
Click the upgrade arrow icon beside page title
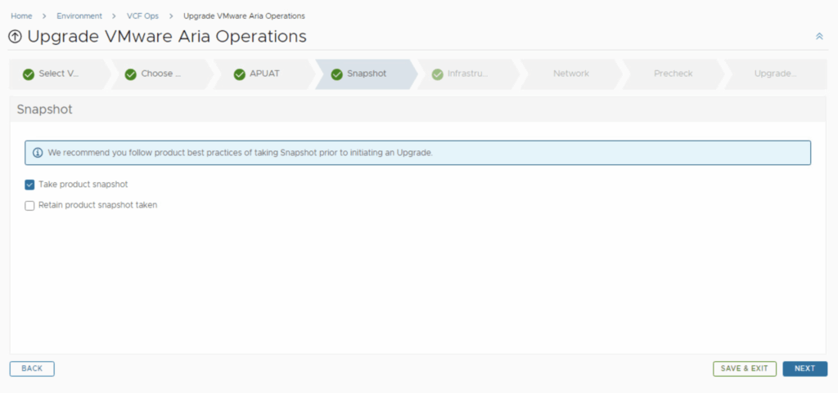(x=16, y=38)
